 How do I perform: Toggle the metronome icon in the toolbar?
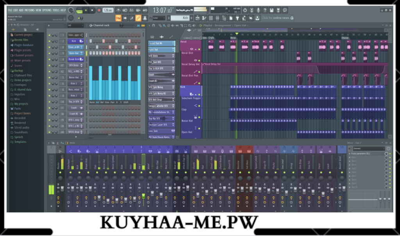(x=118, y=10)
